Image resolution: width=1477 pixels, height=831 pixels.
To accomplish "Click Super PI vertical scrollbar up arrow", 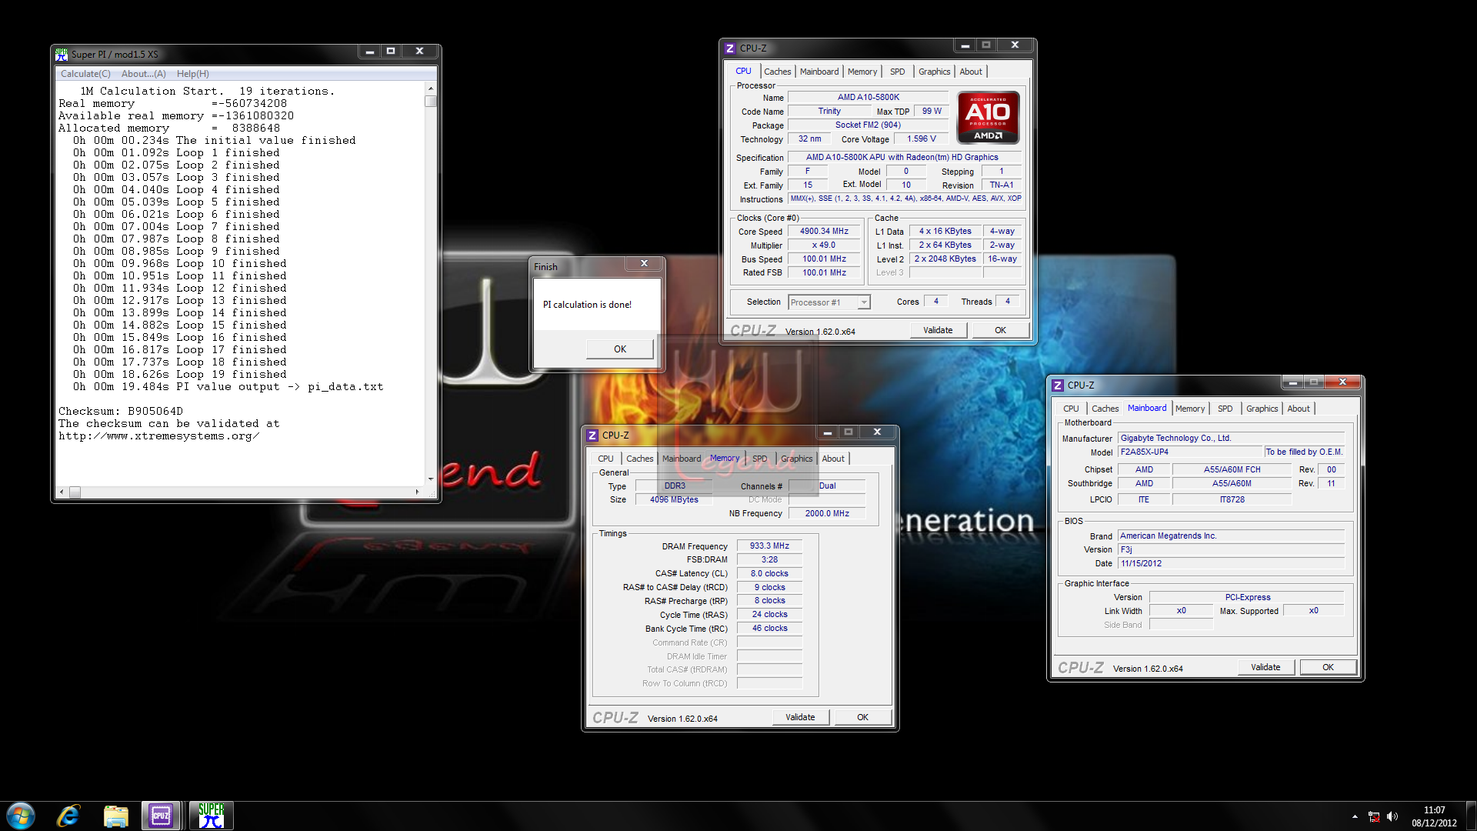I will point(431,89).
